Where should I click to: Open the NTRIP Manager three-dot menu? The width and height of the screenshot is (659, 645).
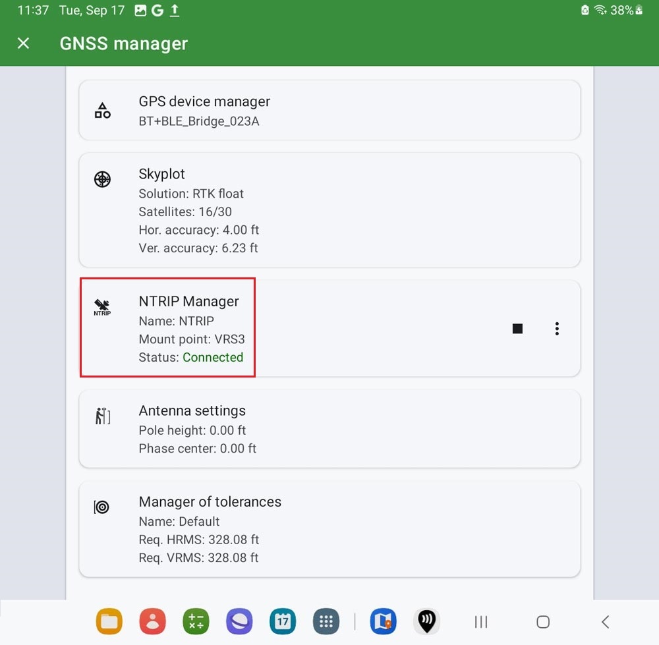coord(557,329)
